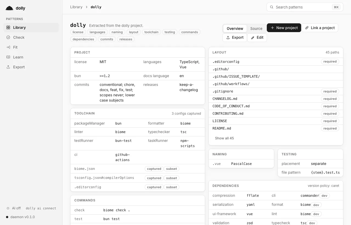Select the releases tag chip
Screen dimensions: 351x225
tap(126, 39)
